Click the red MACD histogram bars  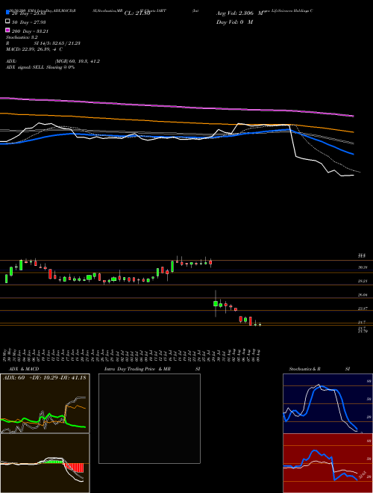(74, 468)
